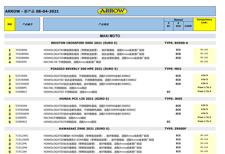Select the 产品编号 column header
The image size is (225, 154).
(27, 24)
